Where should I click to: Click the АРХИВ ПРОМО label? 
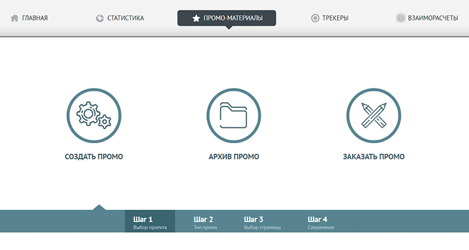pyautogui.click(x=234, y=157)
